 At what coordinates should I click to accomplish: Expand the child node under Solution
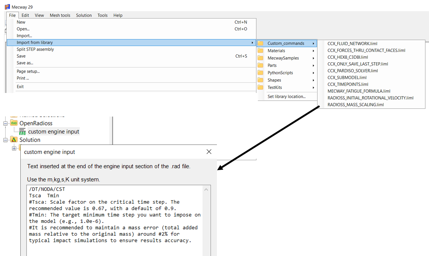coord(14,148)
